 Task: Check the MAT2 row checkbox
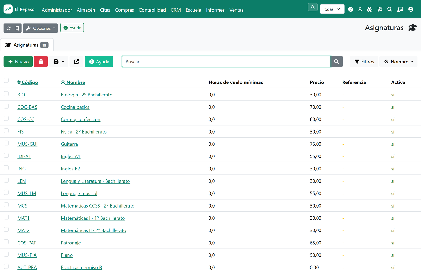(x=6, y=229)
